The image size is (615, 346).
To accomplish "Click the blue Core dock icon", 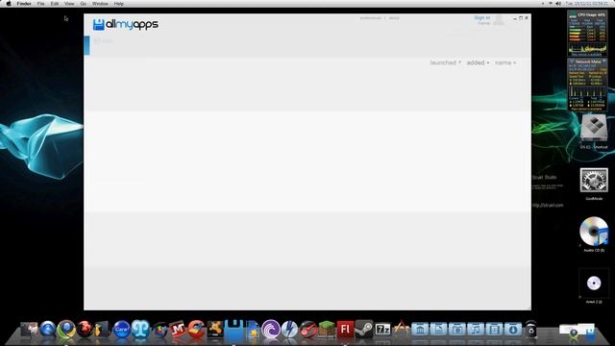I will pos(122,329).
